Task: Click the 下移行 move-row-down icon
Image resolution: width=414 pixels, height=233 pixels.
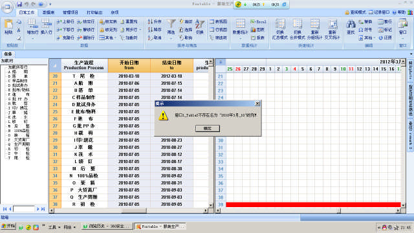Action: click(59, 30)
